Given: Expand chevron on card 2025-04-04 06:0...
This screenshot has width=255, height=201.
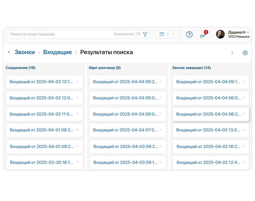Looking at the screenshot, I should (244, 98).
